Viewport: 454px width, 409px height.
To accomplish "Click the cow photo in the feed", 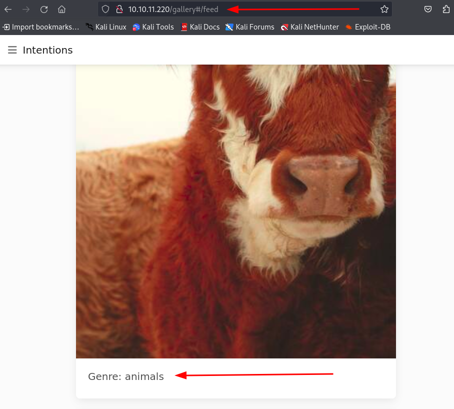I will pos(235,210).
